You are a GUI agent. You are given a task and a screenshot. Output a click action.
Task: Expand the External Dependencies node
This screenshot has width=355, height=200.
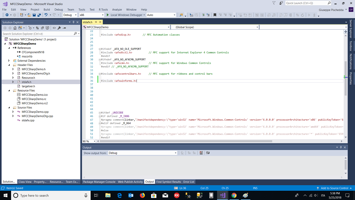[9, 61]
